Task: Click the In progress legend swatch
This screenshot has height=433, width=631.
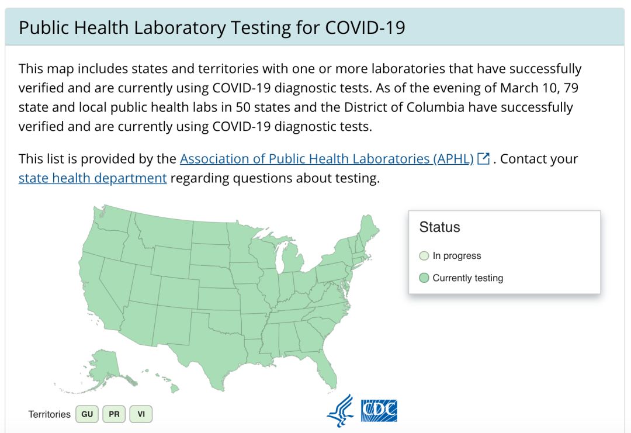Action: point(424,256)
